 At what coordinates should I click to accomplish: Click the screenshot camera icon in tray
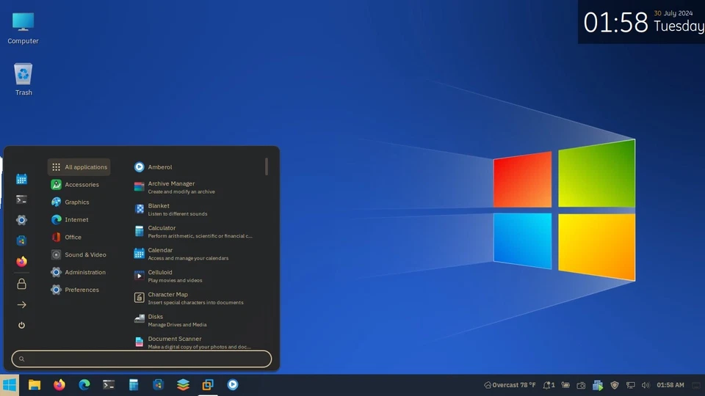[x=581, y=385]
